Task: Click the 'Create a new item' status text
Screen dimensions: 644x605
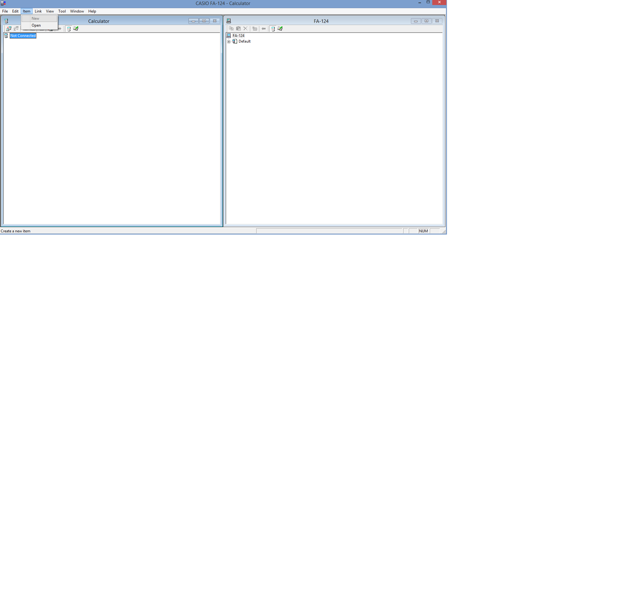Action: [16, 231]
